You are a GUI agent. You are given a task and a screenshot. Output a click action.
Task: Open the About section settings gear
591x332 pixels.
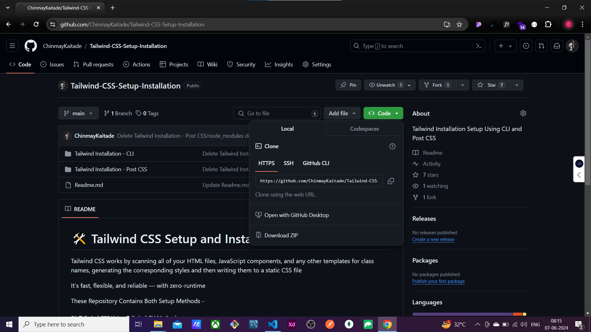523,113
